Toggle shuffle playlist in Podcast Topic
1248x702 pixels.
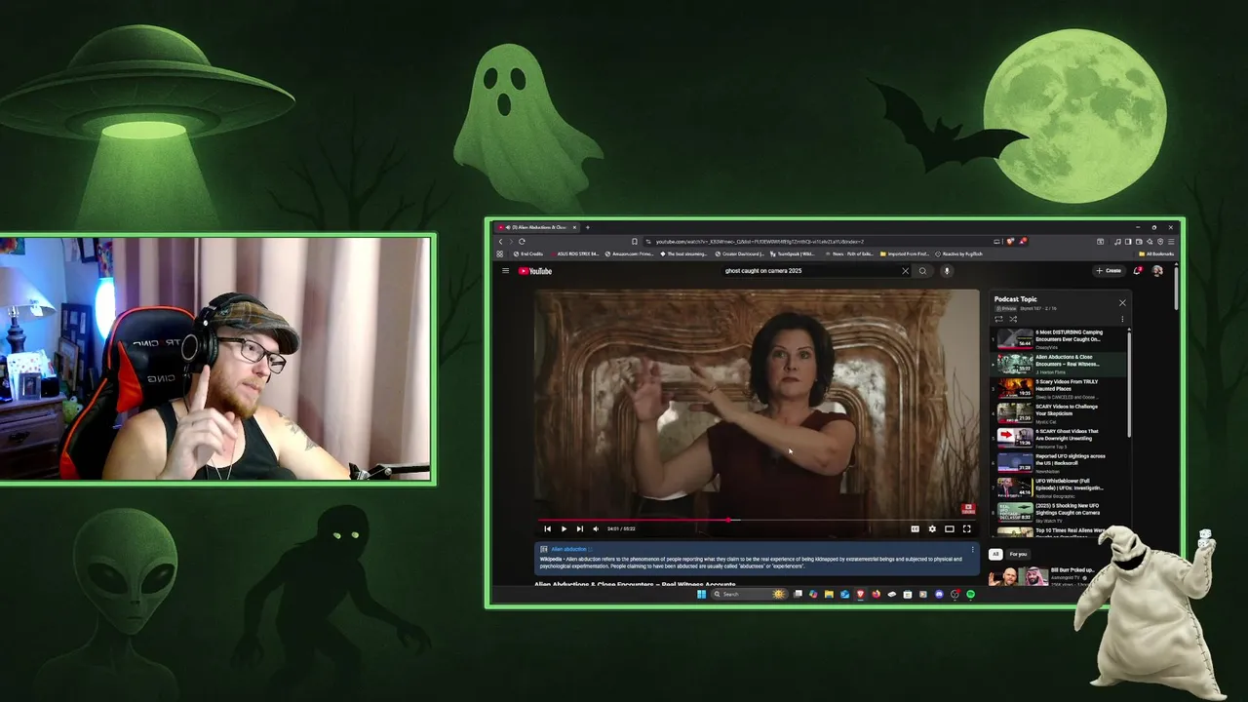click(1013, 319)
